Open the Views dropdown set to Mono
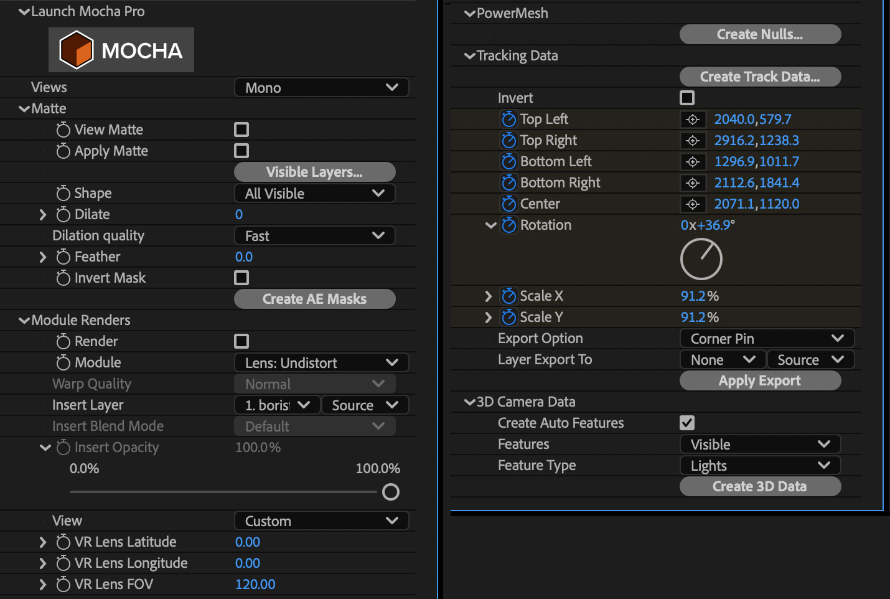 321,88
